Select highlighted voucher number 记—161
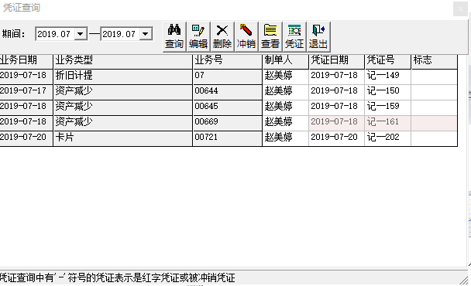The width and height of the screenshot is (471, 286). click(387, 123)
